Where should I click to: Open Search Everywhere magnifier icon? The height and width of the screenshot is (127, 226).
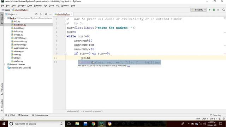click(224, 10)
